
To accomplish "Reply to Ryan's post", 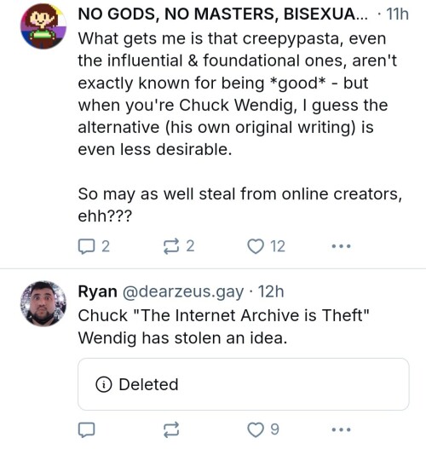I will (x=86, y=429).
